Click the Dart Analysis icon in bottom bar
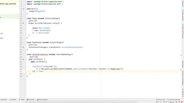184x103 pixels. [x=38, y=100]
